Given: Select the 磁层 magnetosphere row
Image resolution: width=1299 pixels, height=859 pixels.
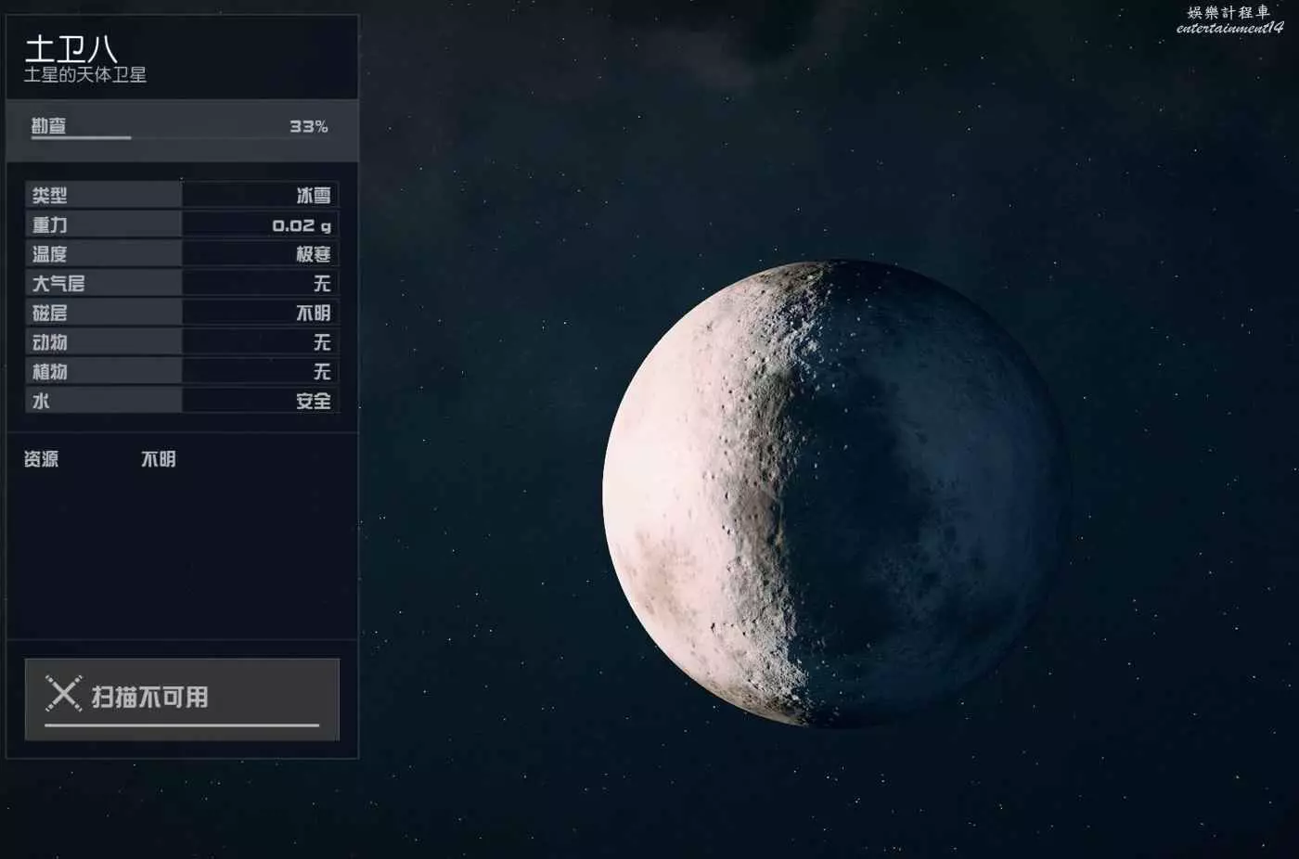Looking at the screenshot, I should (x=182, y=313).
